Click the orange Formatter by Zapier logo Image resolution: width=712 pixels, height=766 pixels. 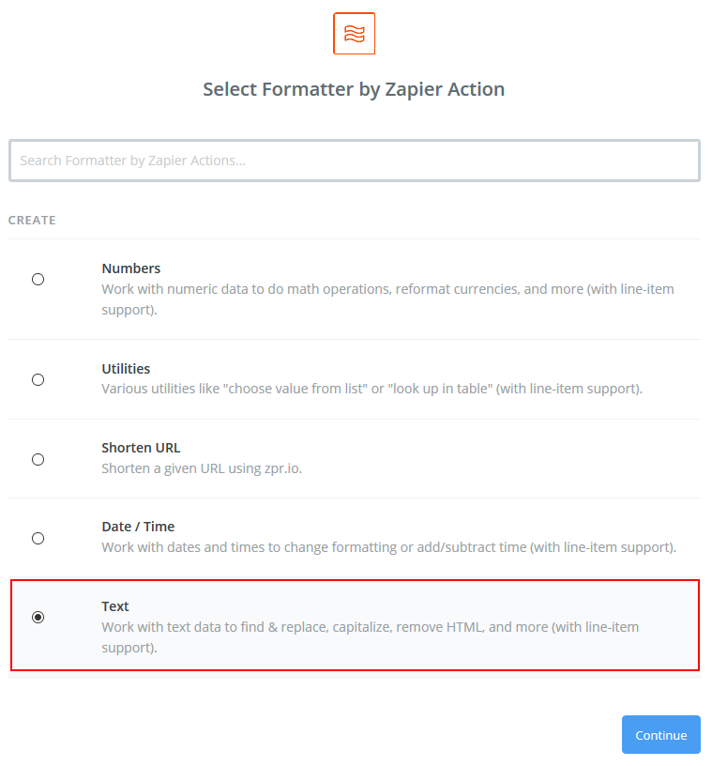[354, 33]
